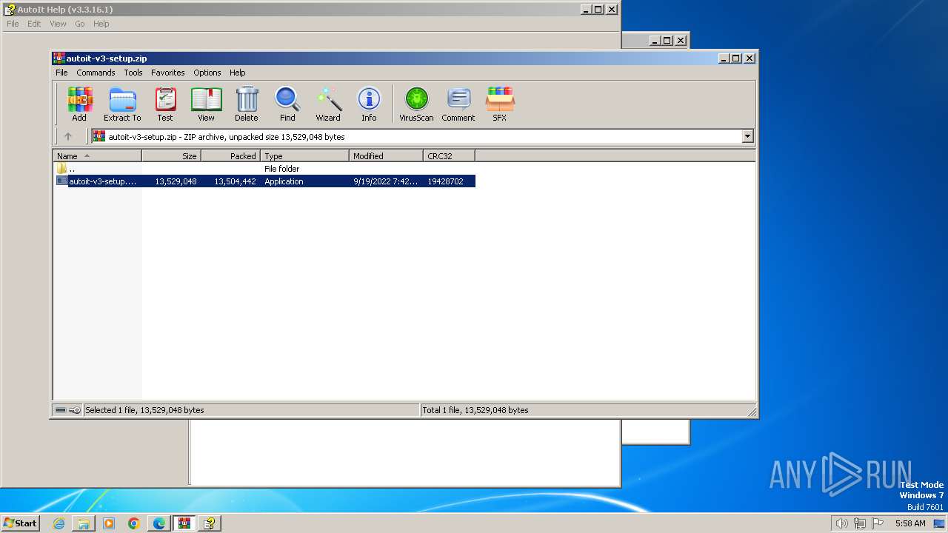Run the Test archive tool
Screen dimensions: 948x533
[165, 104]
